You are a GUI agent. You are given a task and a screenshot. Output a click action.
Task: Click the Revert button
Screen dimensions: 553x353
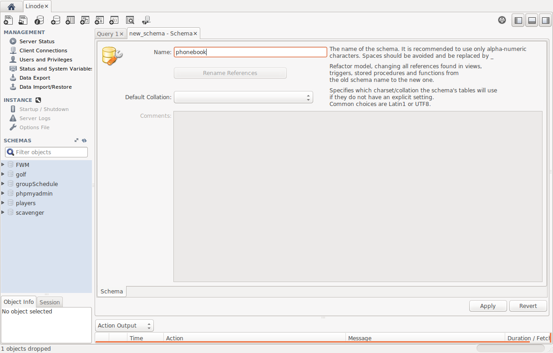tap(528, 306)
